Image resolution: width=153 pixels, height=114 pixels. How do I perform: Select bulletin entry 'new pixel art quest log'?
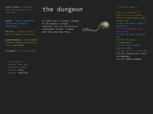(131, 36)
